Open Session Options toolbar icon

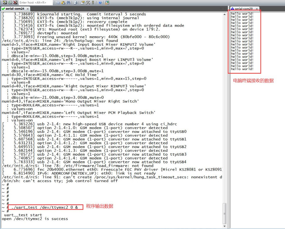(82, 3)
